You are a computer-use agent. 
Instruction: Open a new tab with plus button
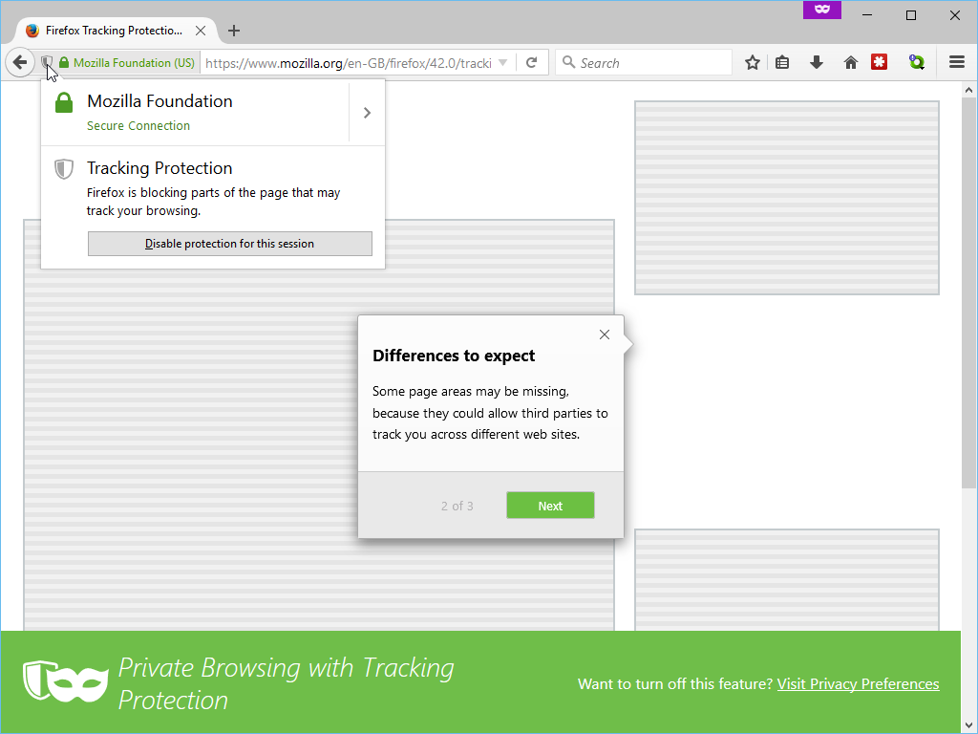click(234, 31)
